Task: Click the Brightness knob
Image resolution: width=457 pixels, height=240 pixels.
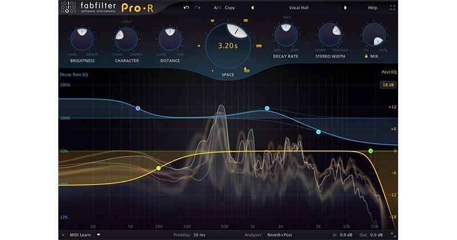Action: click(82, 39)
